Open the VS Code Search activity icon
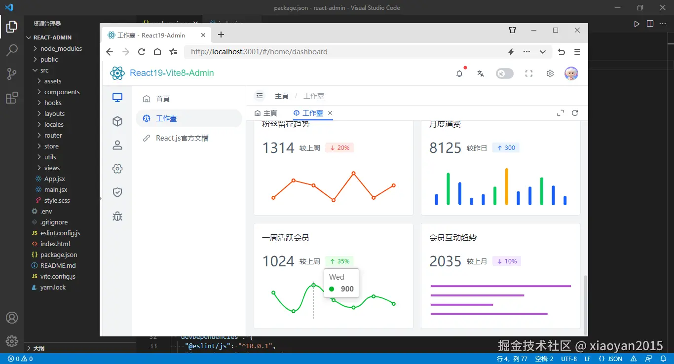Screen dimensions: 674x364 coord(12,50)
